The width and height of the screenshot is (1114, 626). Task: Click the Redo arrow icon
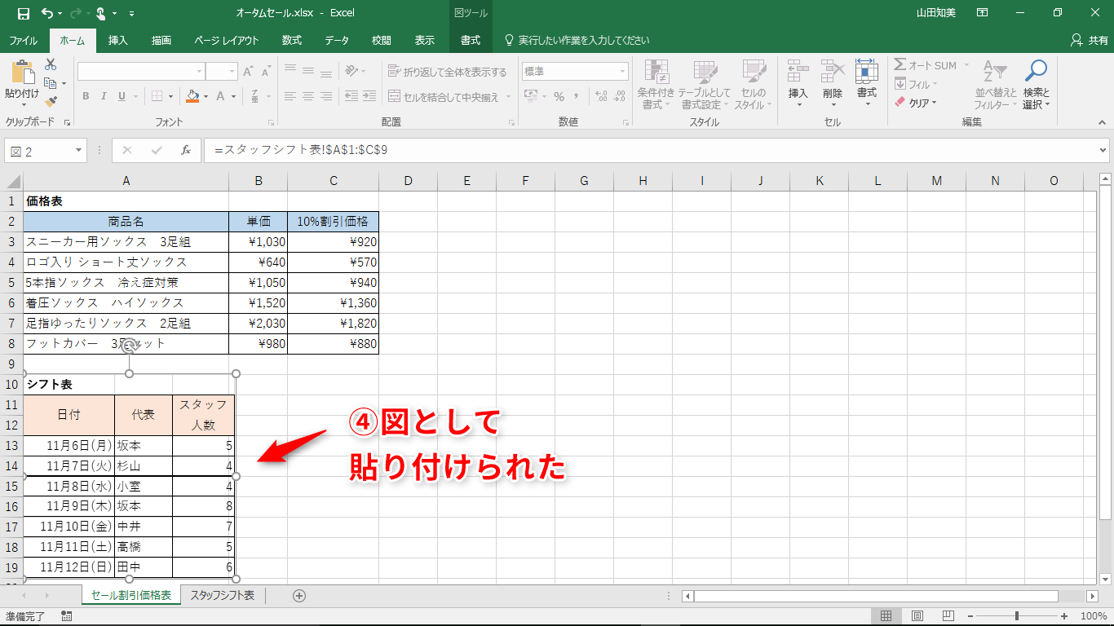click(x=76, y=13)
